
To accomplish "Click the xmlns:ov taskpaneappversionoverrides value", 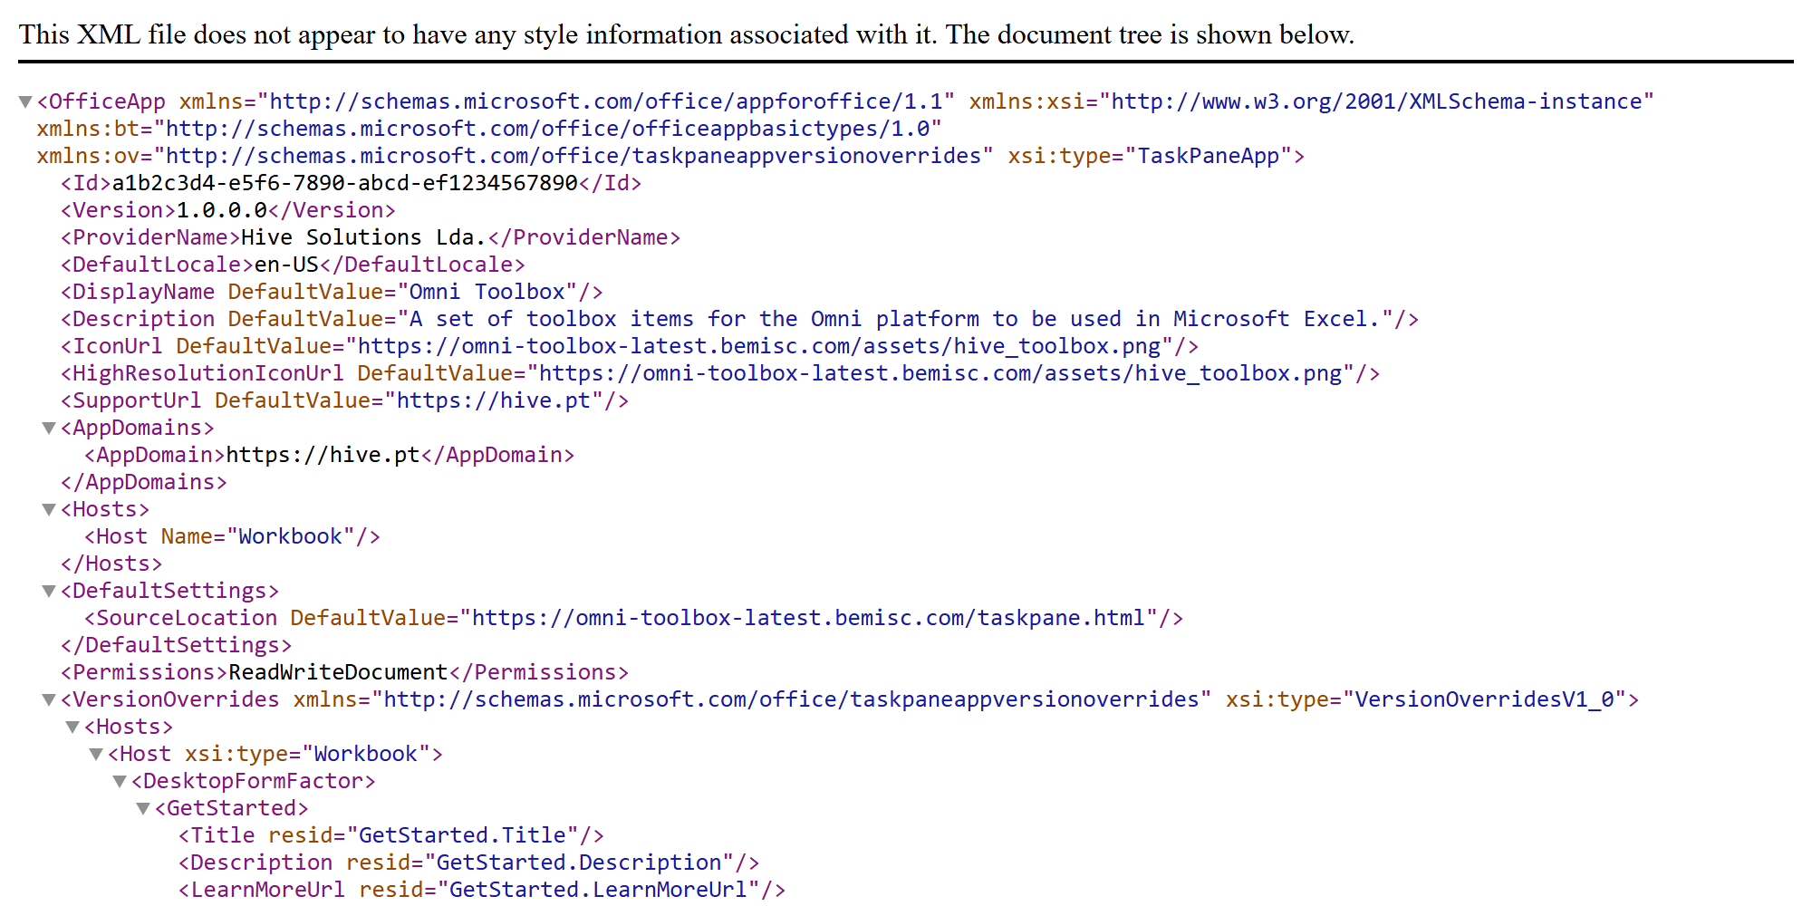I will tap(573, 156).
